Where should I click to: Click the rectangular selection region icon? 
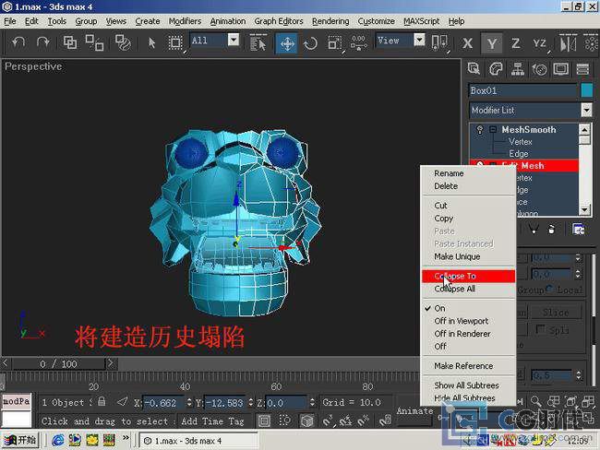pyautogui.click(x=175, y=42)
